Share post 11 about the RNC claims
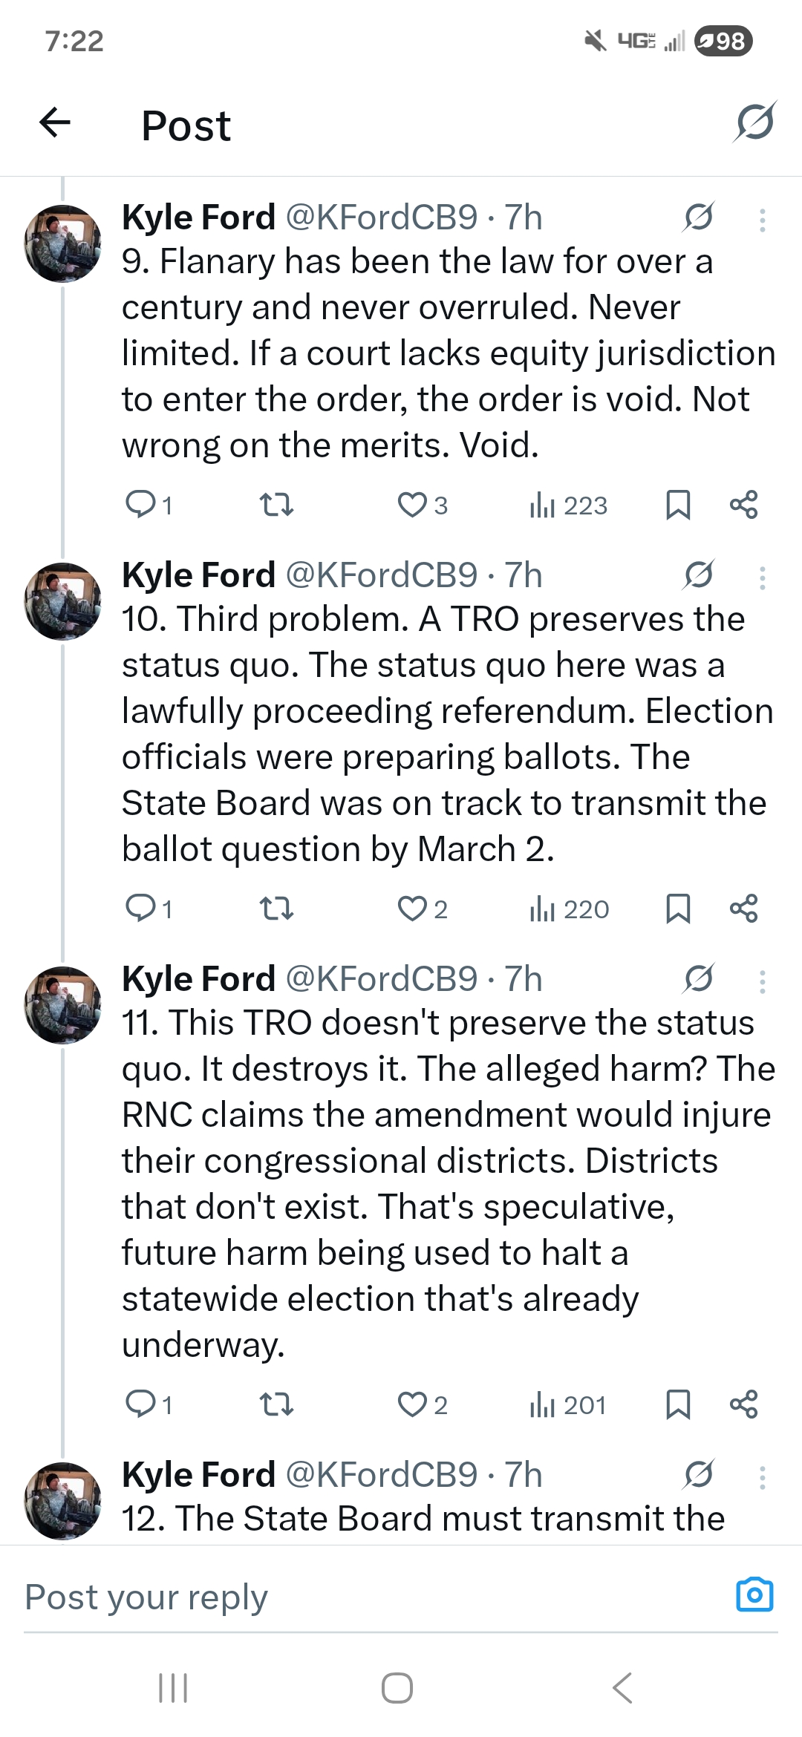Image resolution: width=802 pixels, height=1737 pixels. (743, 1404)
